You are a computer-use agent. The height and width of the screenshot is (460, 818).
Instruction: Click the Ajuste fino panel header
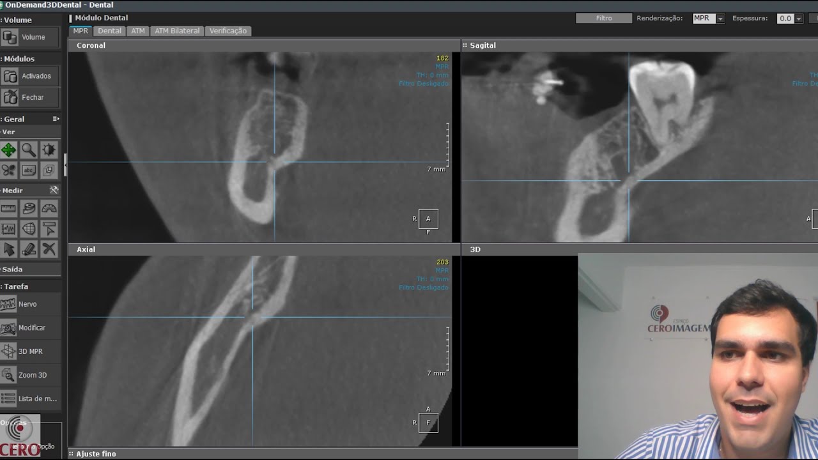click(96, 454)
